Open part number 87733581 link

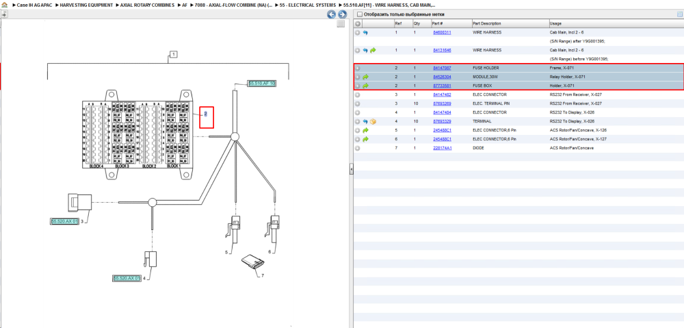442,86
